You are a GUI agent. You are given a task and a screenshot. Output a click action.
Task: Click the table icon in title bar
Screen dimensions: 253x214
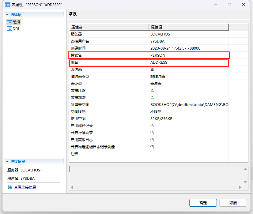pyautogui.click(x=7, y=5)
